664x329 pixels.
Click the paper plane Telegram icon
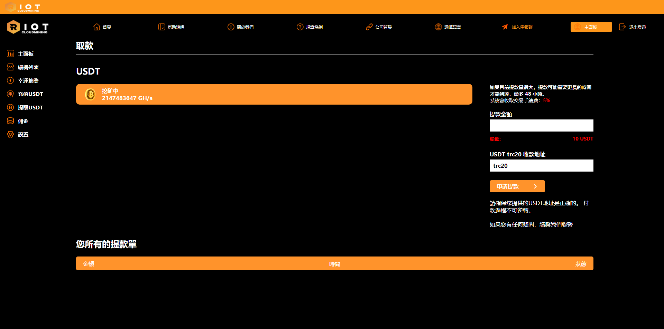[505, 27]
